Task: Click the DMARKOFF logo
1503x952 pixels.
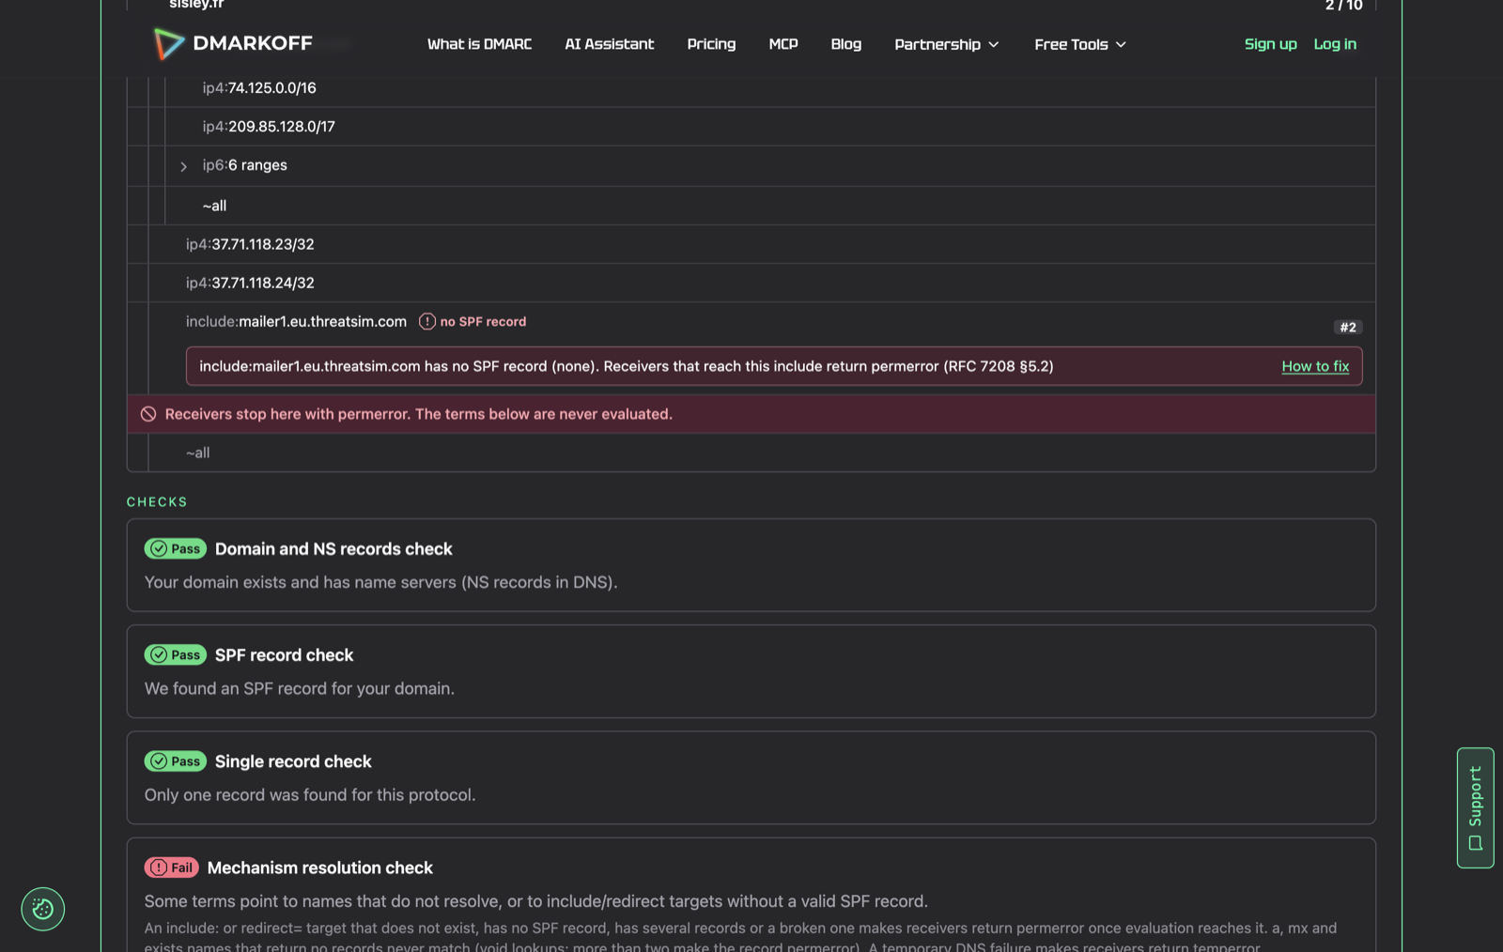Action: pos(233,43)
